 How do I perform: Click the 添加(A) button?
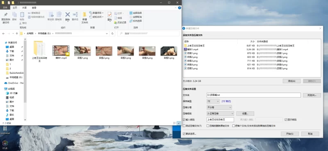pyautogui.click(x=292, y=81)
